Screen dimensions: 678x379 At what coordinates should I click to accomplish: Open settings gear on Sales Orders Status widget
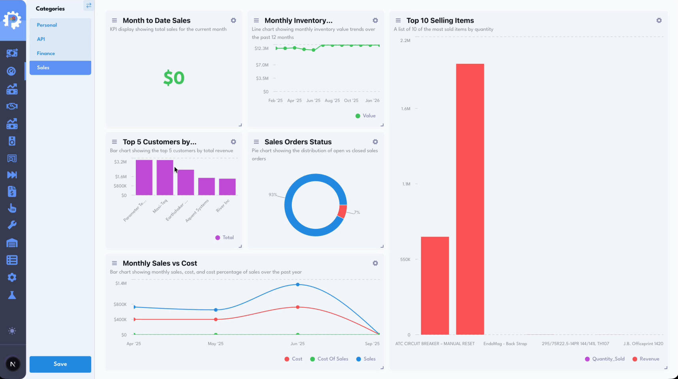(375, 141)
